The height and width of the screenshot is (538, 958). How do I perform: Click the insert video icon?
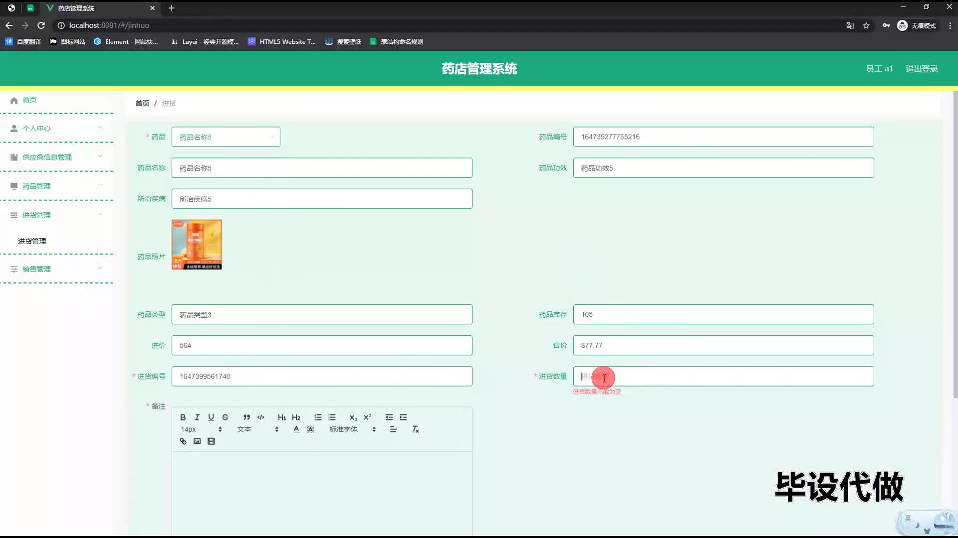[211, 441]
